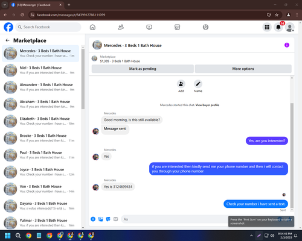Open Yulimar conversation in list
The image size is (302, 241).
[40, 222]
